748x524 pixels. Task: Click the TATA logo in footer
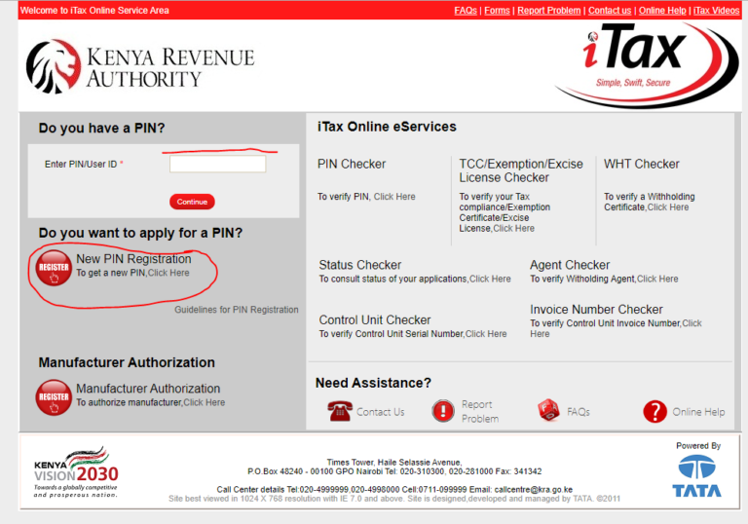[x=697, y=476]
